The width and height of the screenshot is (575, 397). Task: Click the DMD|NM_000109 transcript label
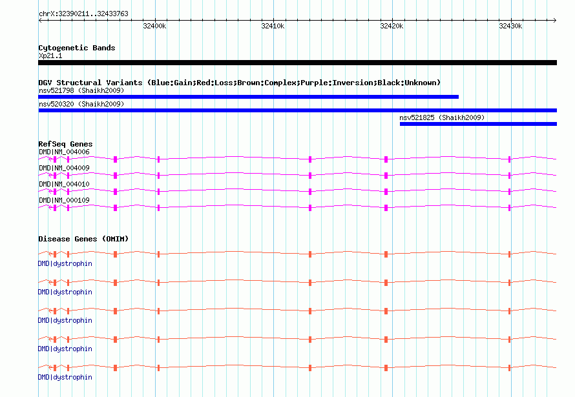coord(64,200)
